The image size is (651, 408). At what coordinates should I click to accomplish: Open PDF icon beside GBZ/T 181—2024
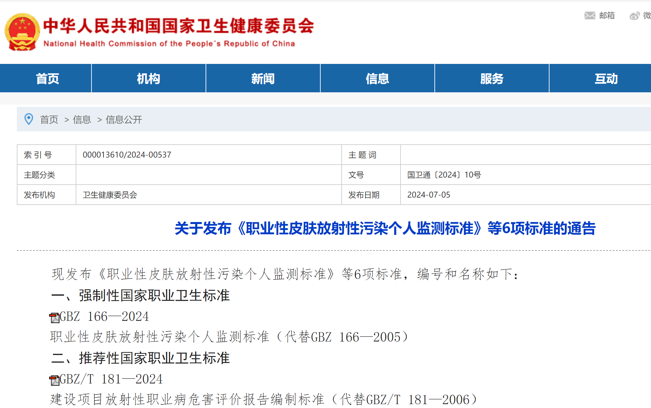coord(54,380)
